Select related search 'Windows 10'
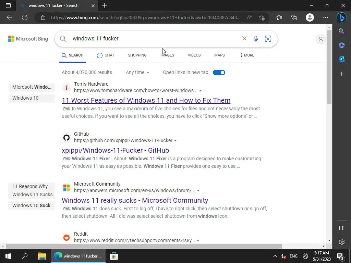This screenshot has height=263, width=351. tap(32, 98)
